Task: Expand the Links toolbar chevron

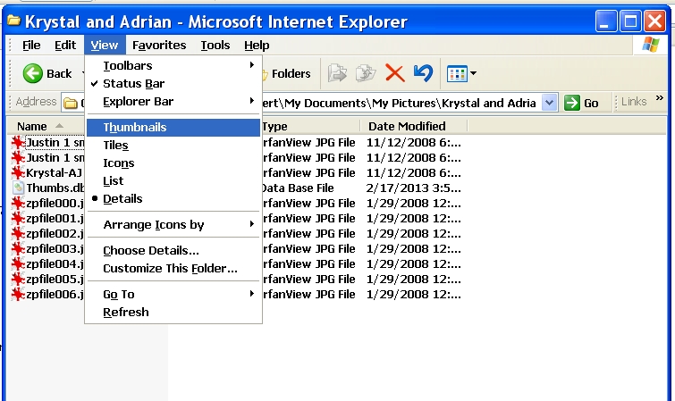Action: pos(660,98)
